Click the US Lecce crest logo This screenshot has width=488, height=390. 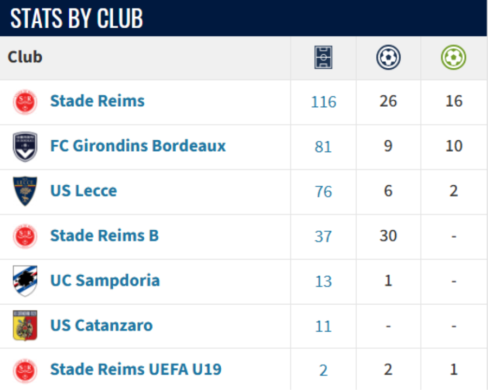(x=25, y=191)
